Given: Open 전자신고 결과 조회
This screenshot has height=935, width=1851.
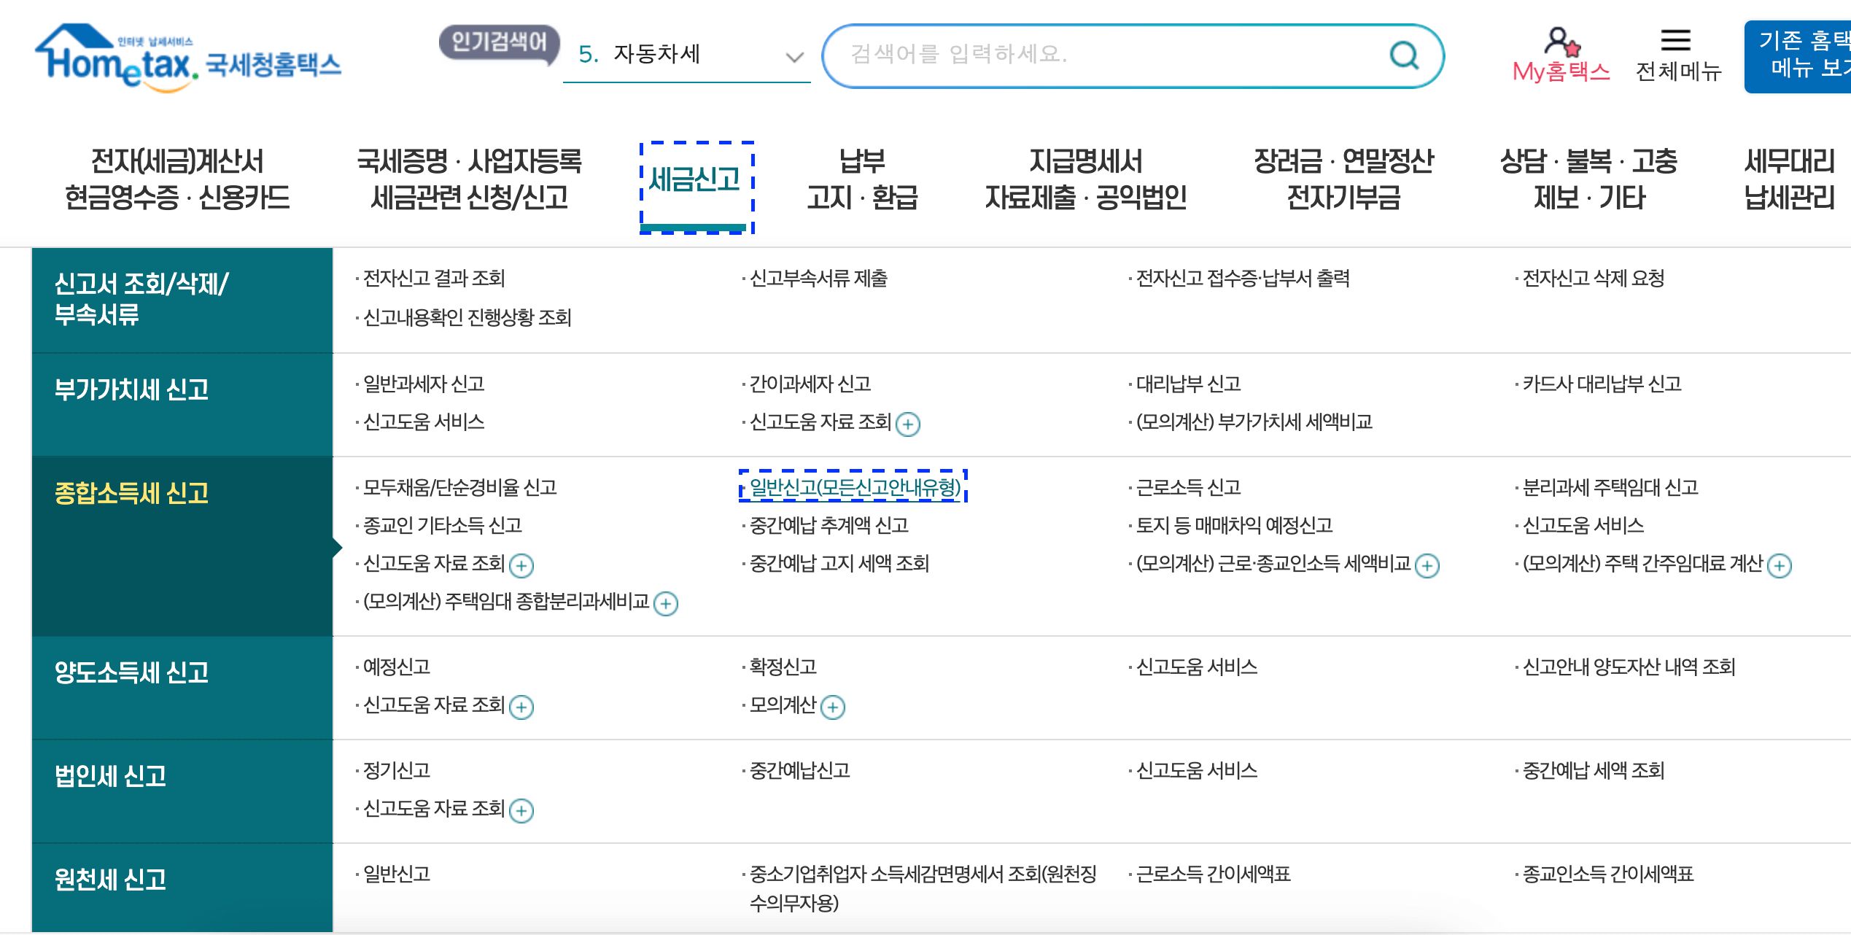Looking at the screenshot, I should [x=430, y=279].
